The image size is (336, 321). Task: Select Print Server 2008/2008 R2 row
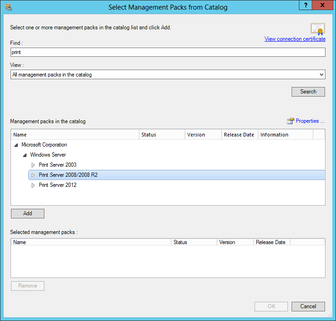pos(177,175)
